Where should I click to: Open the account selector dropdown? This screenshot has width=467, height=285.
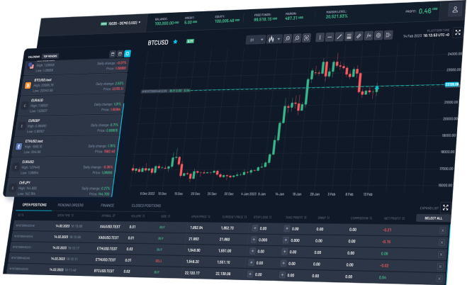point(120,23)
